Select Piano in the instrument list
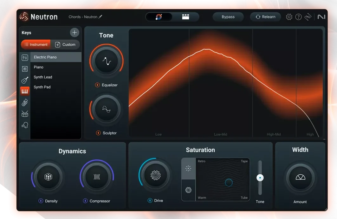The image size is (337, 219). tap(56, 67)
